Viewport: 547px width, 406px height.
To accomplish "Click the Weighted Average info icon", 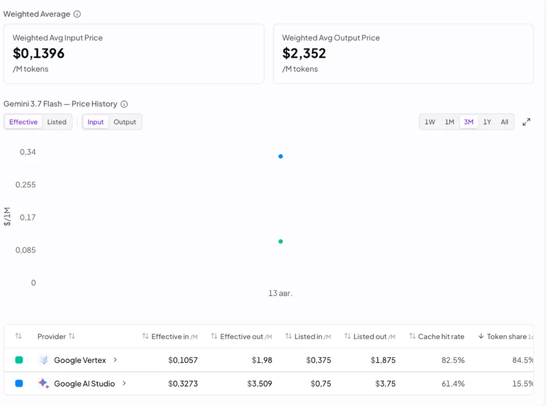I will coord(77,14).
